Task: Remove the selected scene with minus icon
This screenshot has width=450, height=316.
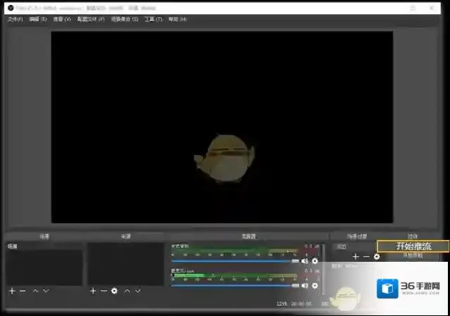Action: point(23,291)
